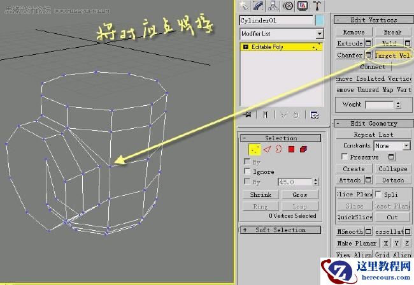Open the Hierarchy panel tab

pos(273,5)
